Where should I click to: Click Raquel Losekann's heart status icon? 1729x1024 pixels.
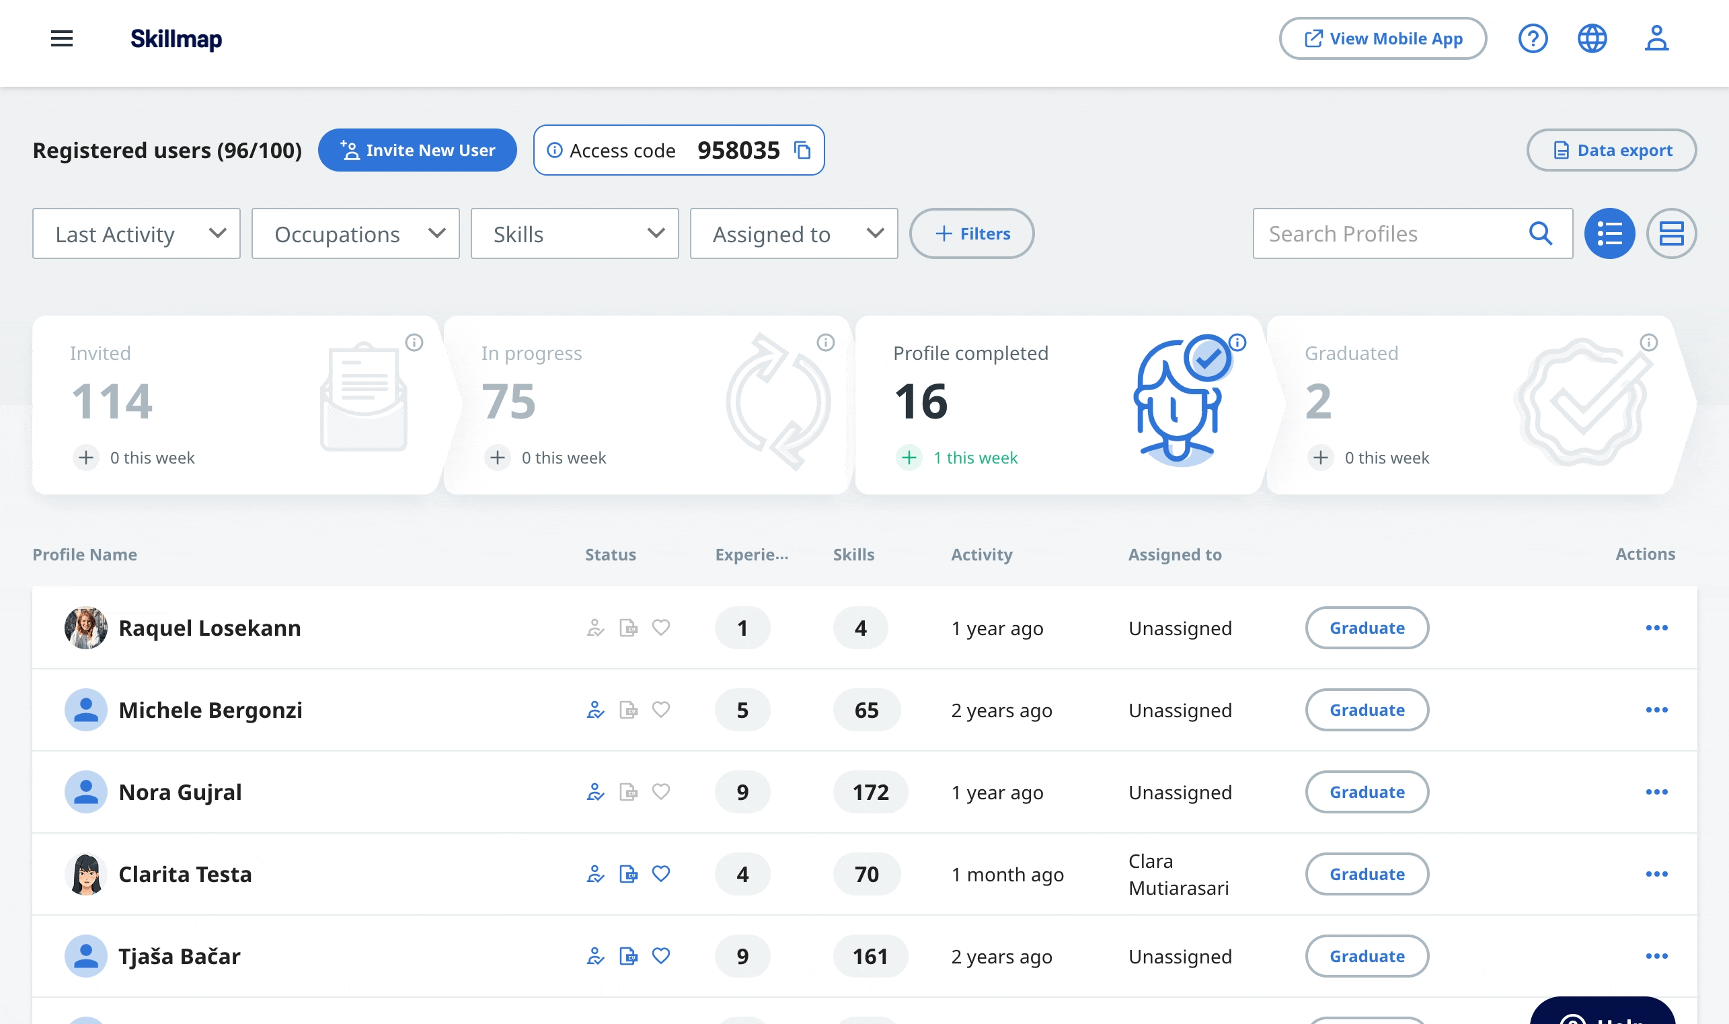(x=660, y=628)
